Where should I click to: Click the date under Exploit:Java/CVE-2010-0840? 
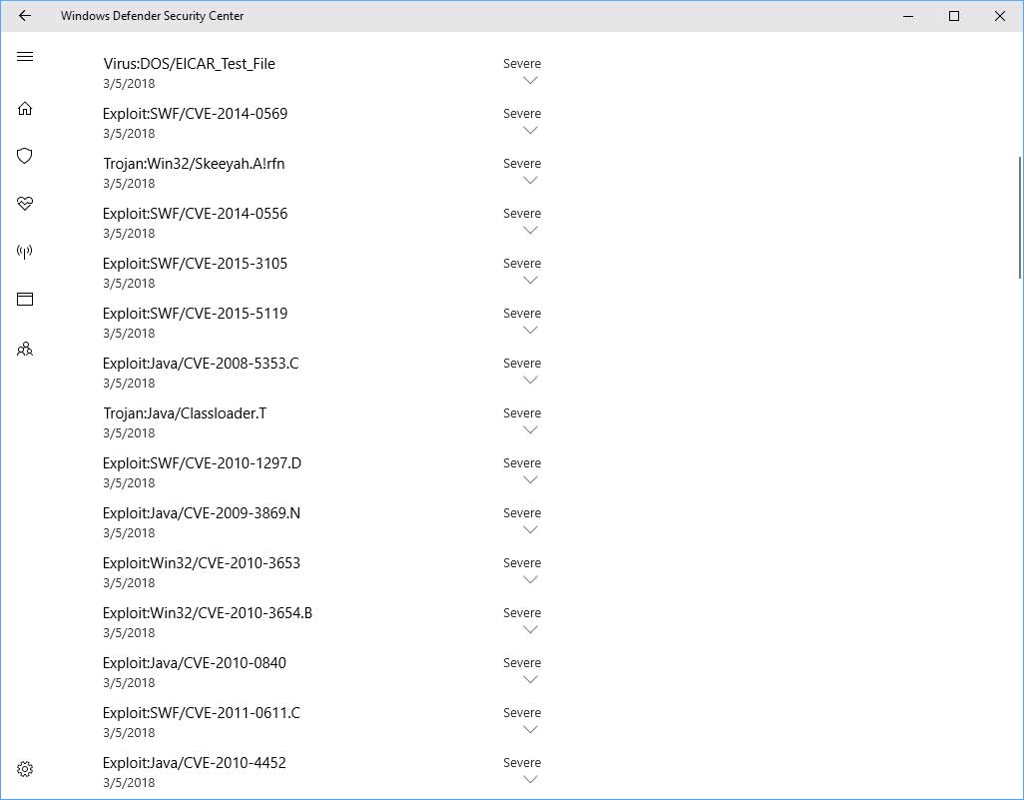pyautogui.click(x=129, y=683)
